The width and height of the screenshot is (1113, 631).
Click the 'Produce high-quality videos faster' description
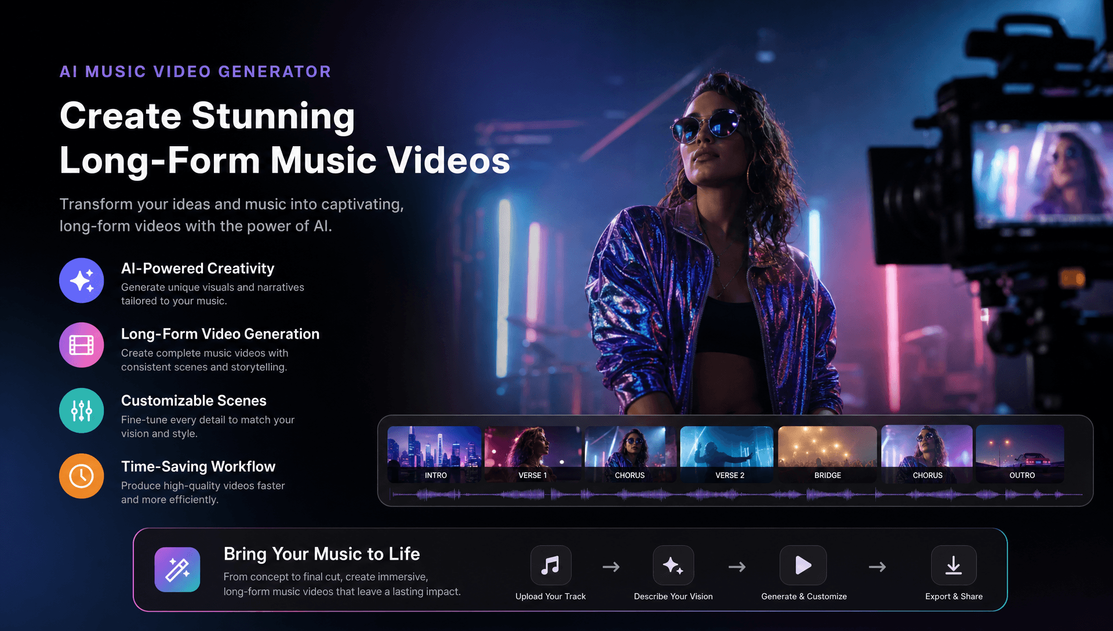coord(203,492)
